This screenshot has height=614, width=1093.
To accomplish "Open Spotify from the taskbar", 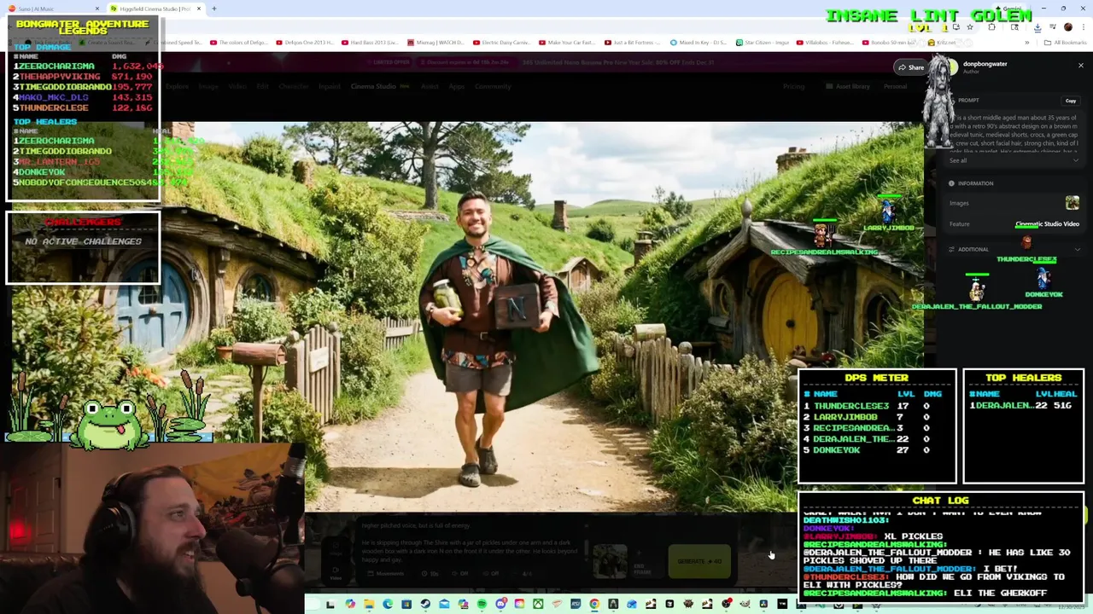I will click(482, 605).
